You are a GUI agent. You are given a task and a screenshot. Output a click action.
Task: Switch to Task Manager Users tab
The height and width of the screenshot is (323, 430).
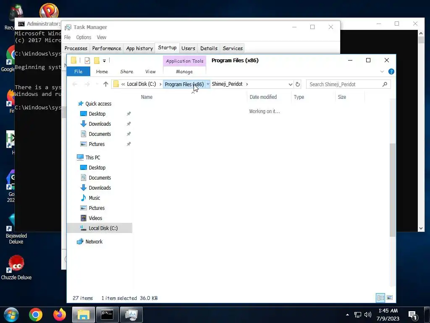tap(188, 48)
